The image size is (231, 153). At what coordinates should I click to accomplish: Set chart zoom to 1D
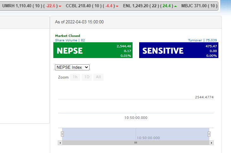point(86,77)
